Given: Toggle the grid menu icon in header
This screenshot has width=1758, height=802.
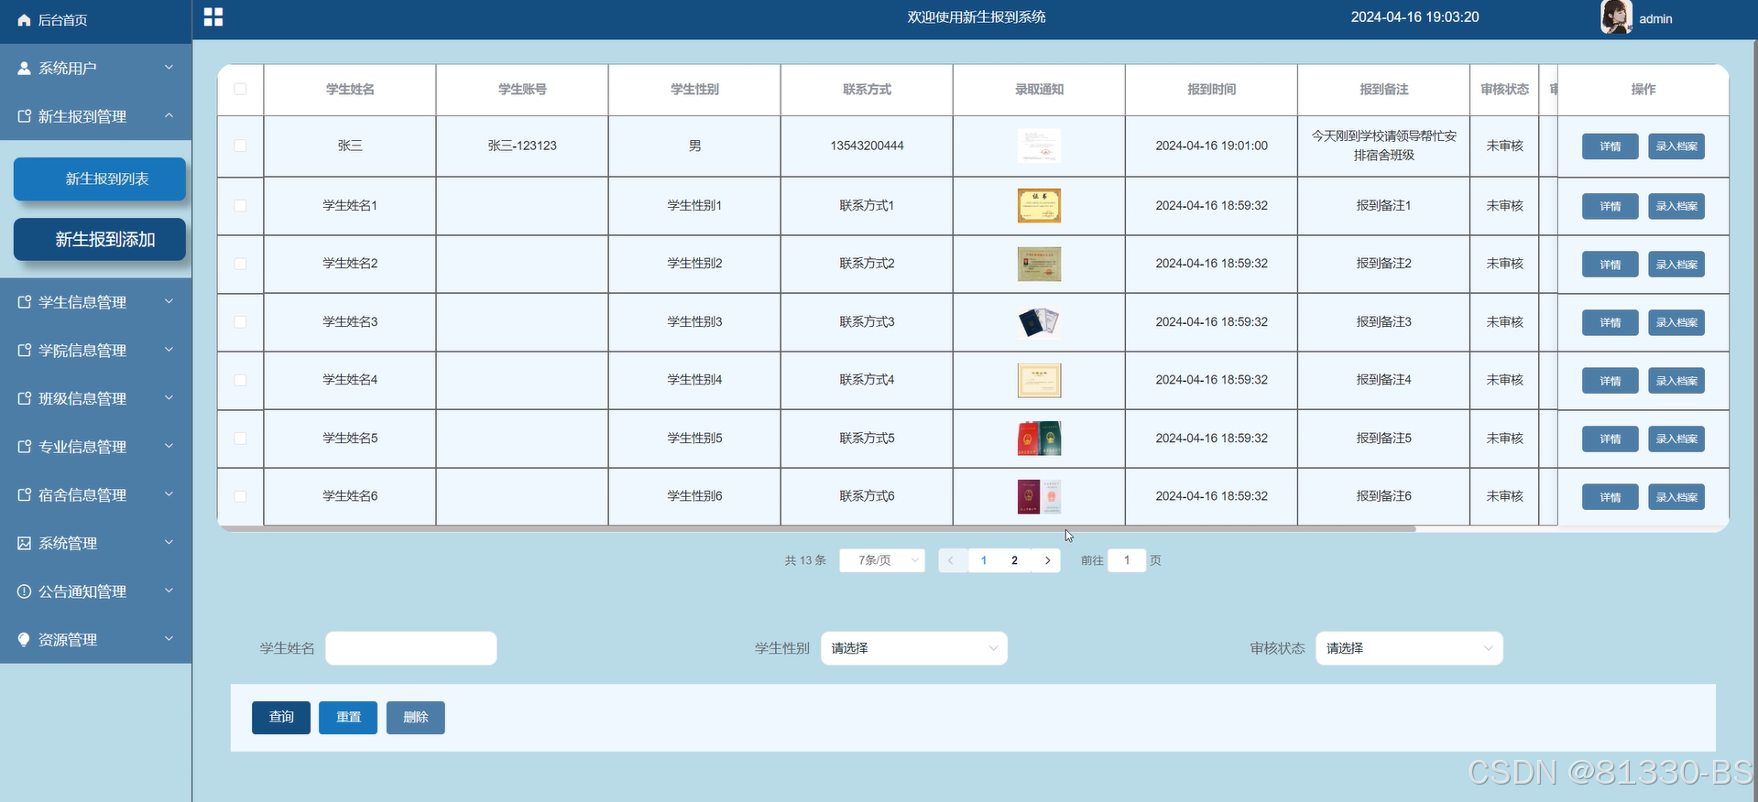Looking at the screenshot, I should tap(213, 16).
